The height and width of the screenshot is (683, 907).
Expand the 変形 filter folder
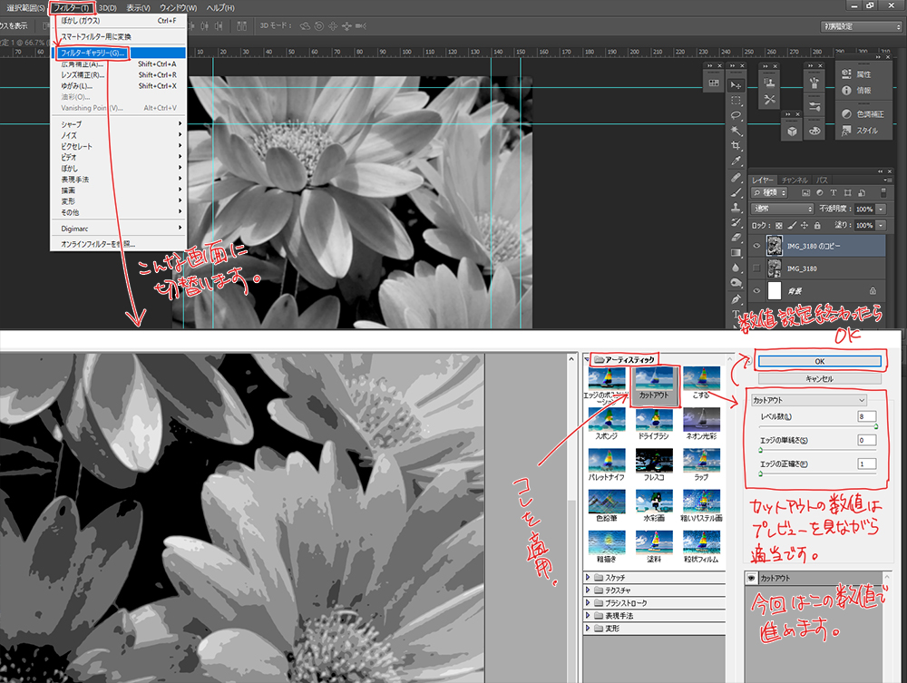pos(588,628)
